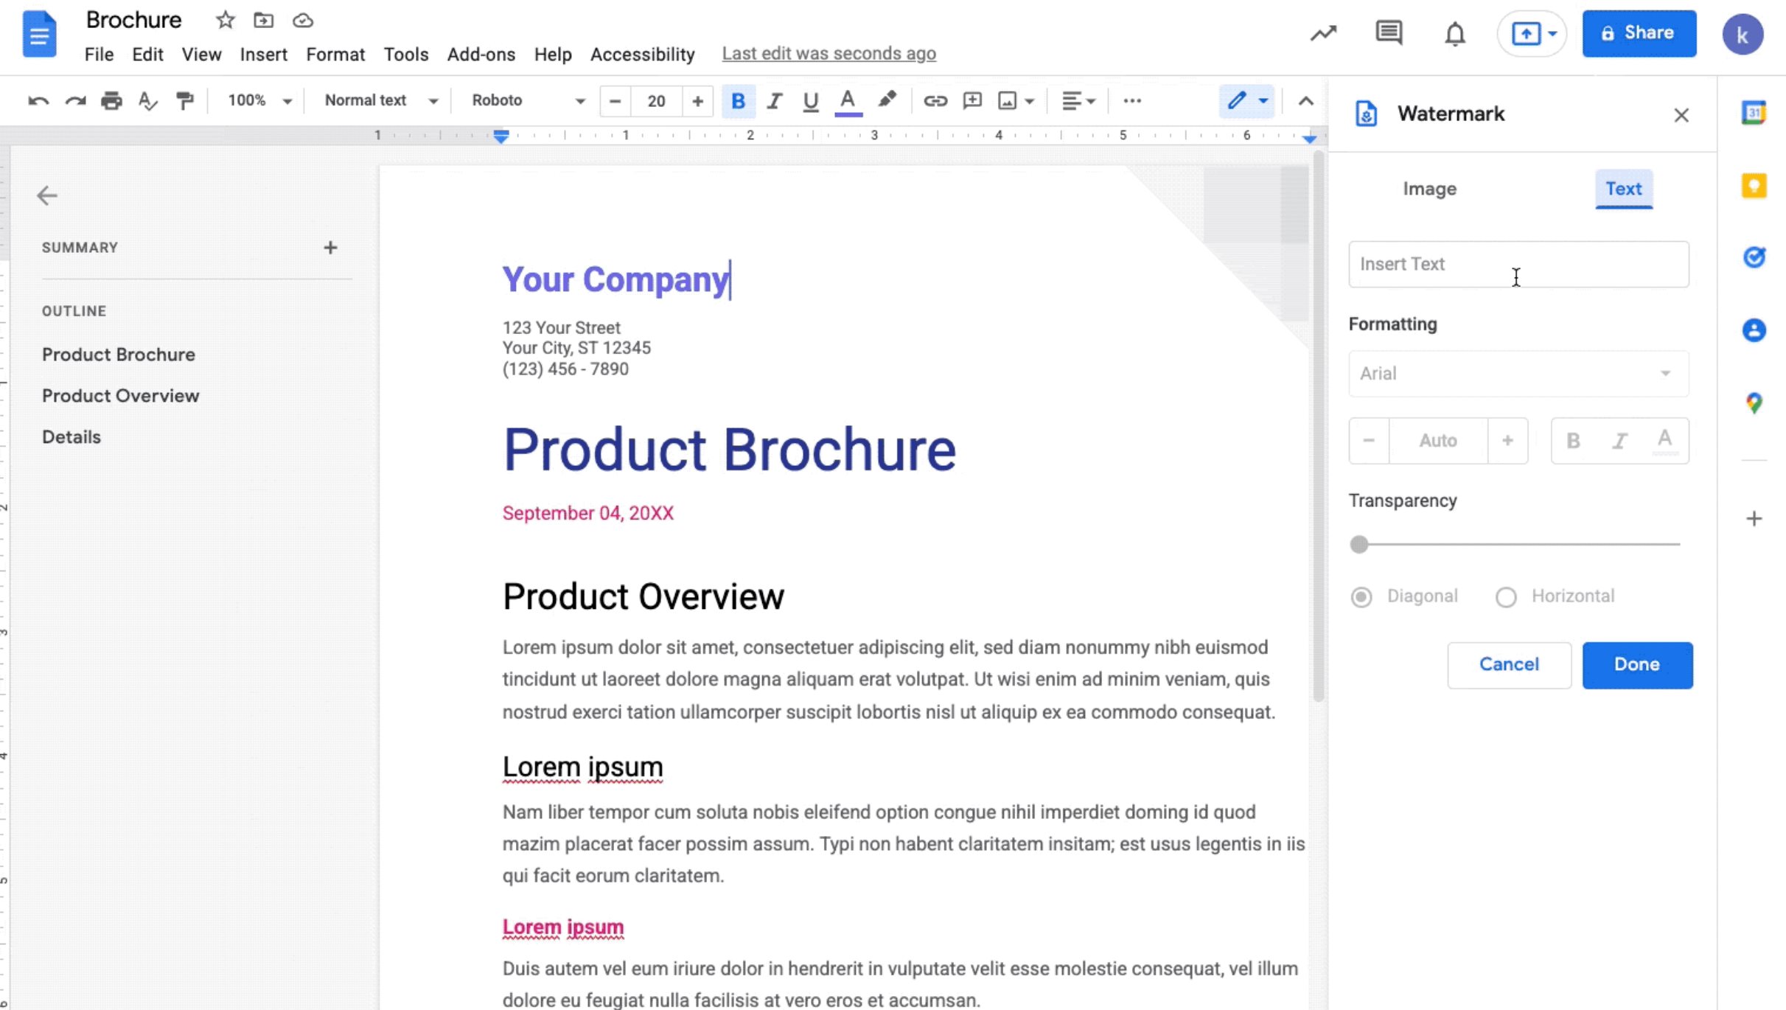Open the Format menu
The image size is (1786, 1010).
(x=335, y=54)
